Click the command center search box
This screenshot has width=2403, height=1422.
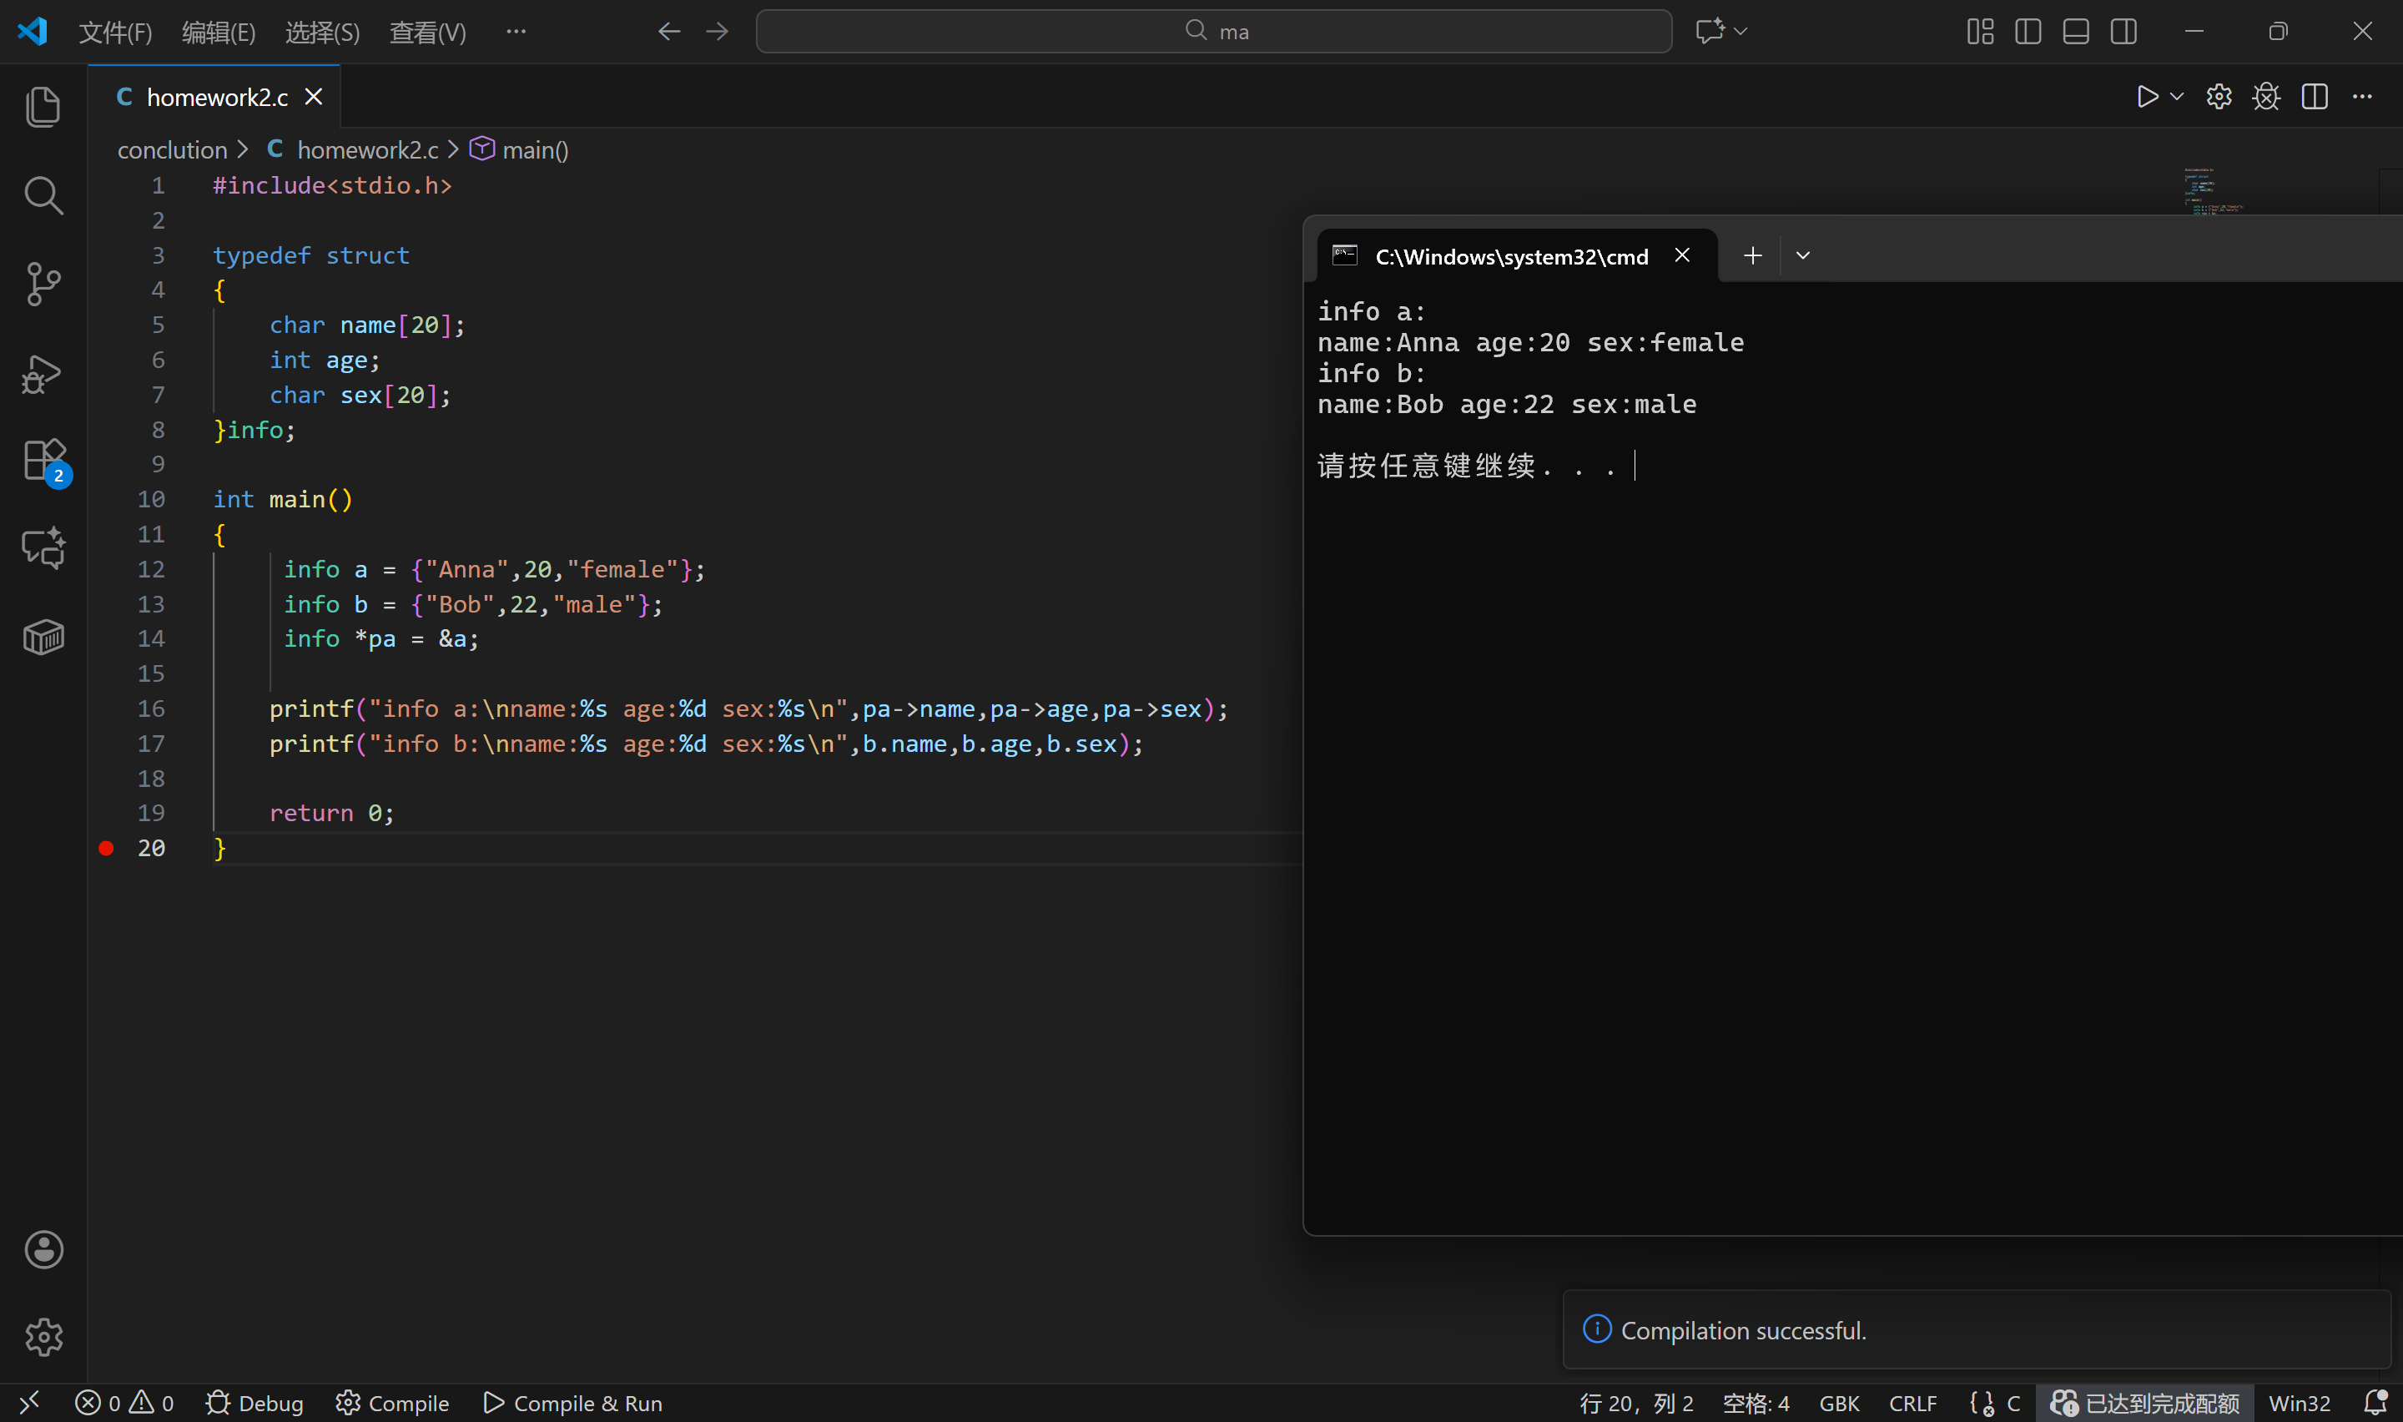(x=1213, y=32)
